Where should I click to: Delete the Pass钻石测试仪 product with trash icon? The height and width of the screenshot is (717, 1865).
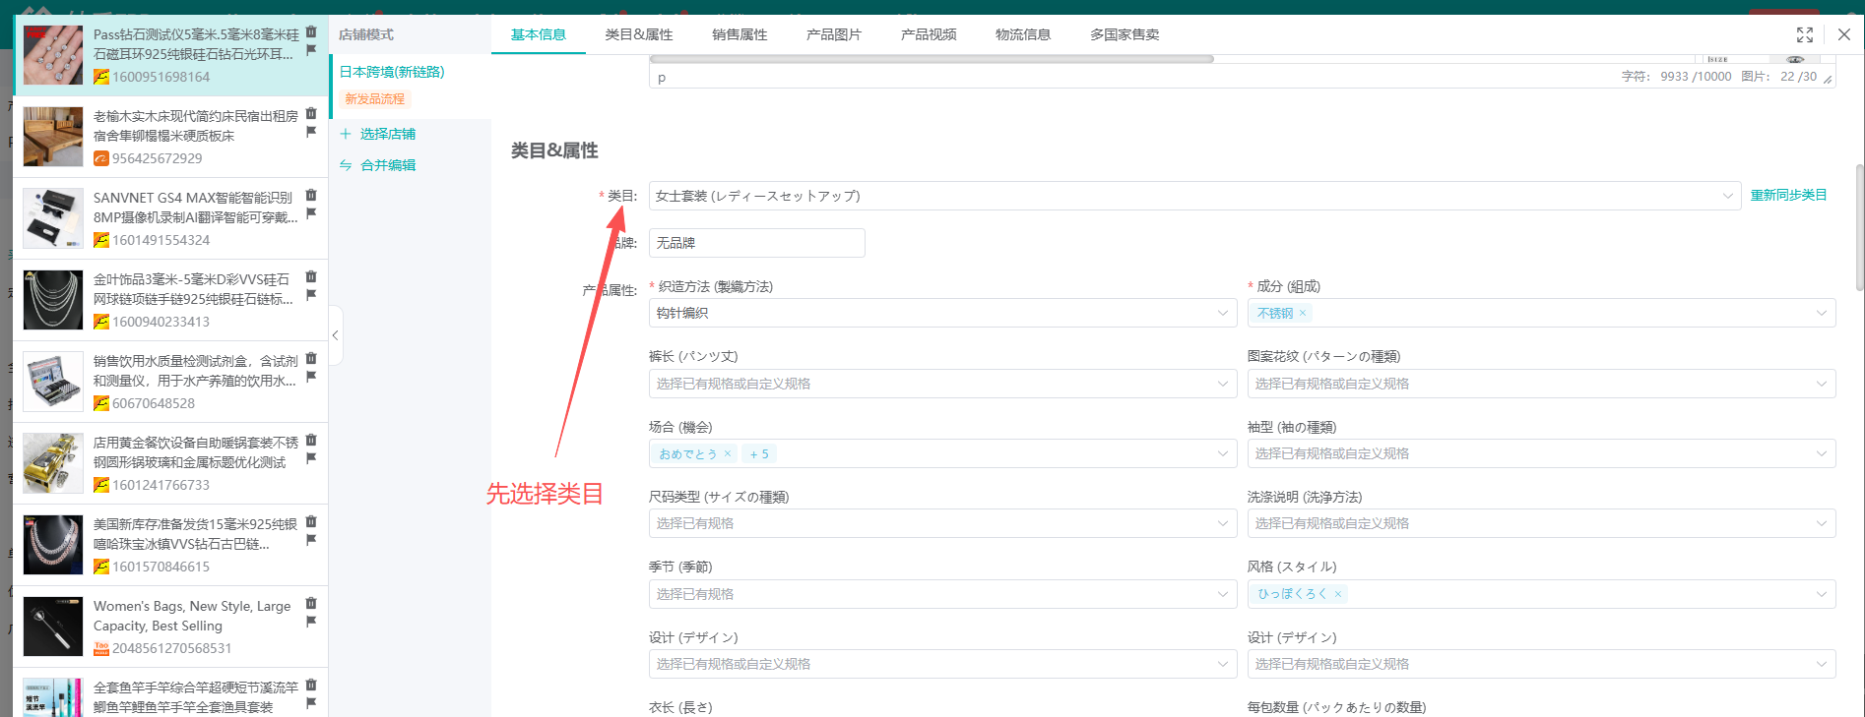click(x=311, y=31)
